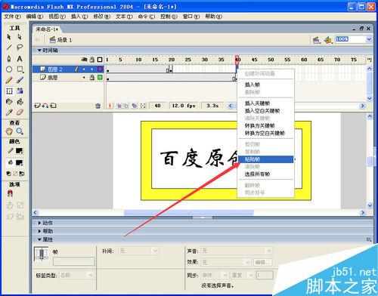Toggle lock dot of 图层 2
This screenshot has width=378, height=296.
coord(92,69)
